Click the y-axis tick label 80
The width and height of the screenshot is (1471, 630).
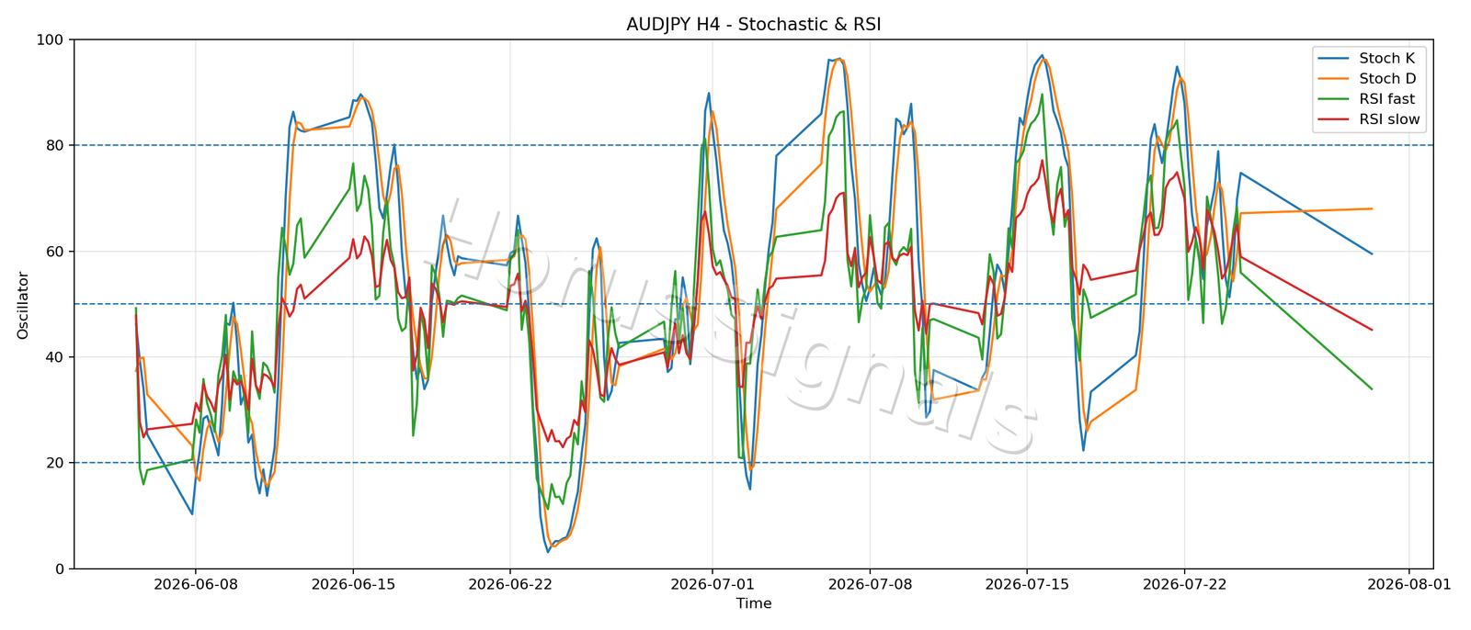(55, 145)
